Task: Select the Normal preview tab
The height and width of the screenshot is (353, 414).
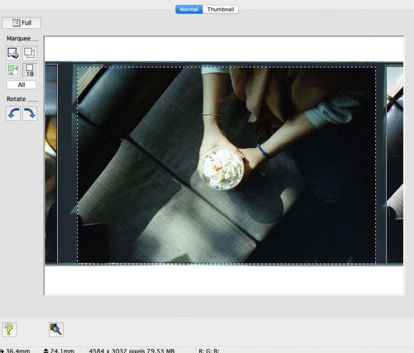Action: tap(189, 9)
